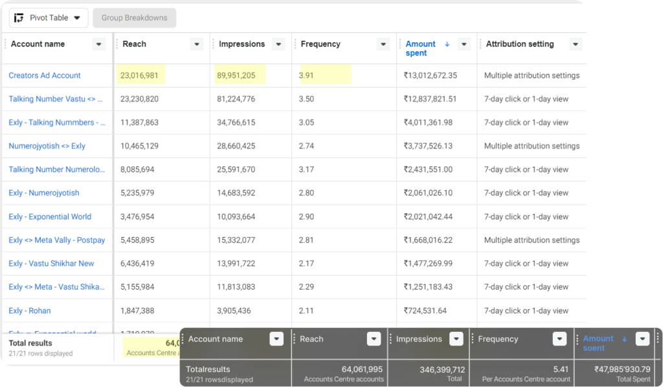Image resolution: width=663 pixels, height=387 pixels.
Task: Select the amount ₹4,011,361.98
Action: (428, 123)
